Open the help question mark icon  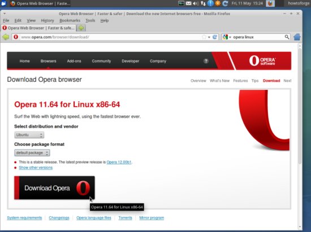[206, 61]
